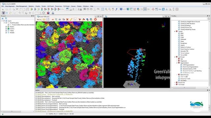The width and height of the screenshot is (211, 118).
Task: Expand the Regression group in Toolbox
Action: (177, 61)
